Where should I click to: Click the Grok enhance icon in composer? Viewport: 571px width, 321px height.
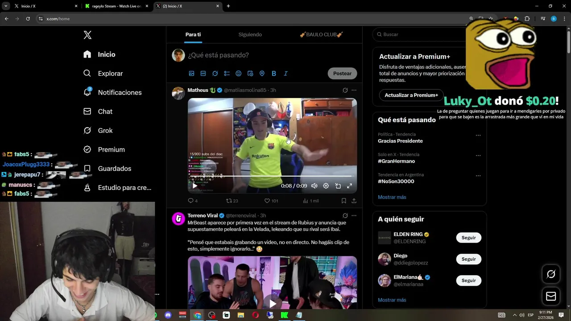pyautogui.click(x=215, y=74)
